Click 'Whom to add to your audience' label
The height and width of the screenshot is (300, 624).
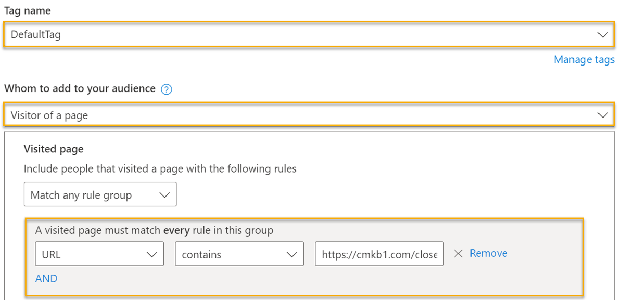(80, 88)
